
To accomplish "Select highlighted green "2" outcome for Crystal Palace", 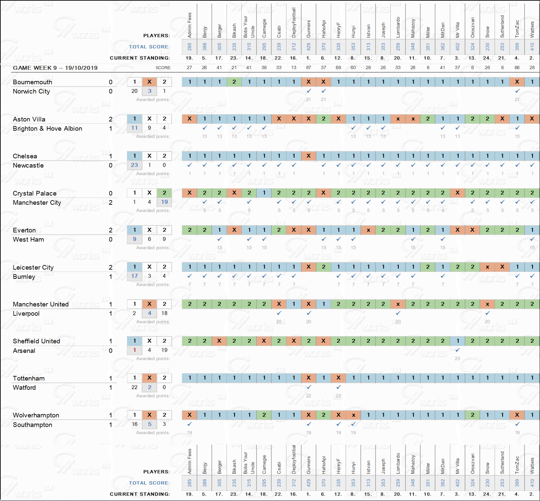I will point(164,193).
